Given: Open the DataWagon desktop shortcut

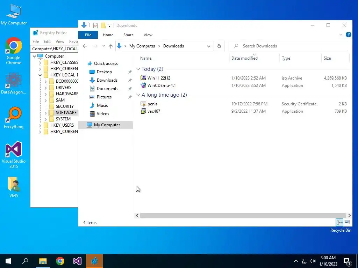Looking at the screenshot, I should click(14, 83).
